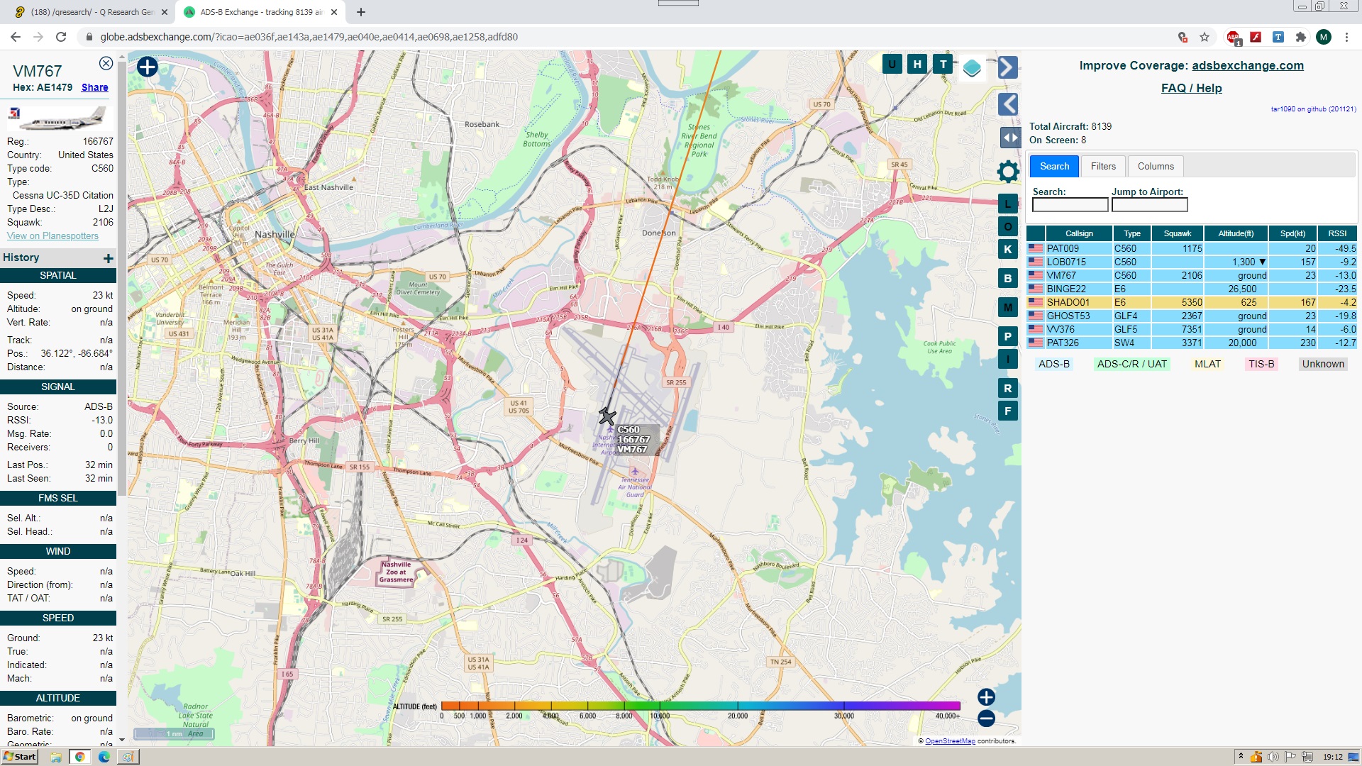Select LOB0715 row in aircraft table

point(1192,262)
